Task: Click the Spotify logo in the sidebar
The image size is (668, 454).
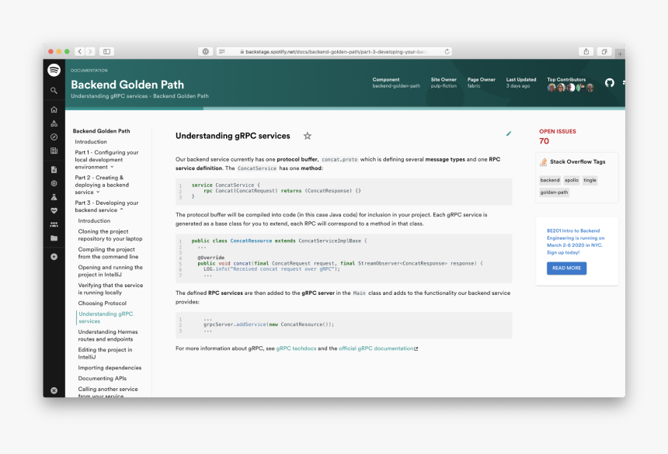Action: pos(54,71)
